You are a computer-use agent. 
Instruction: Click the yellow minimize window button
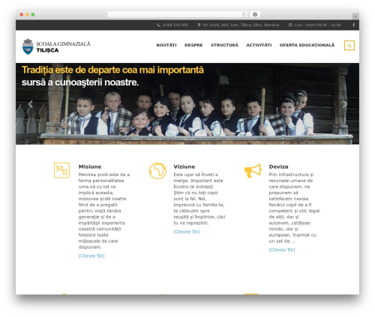27,15
